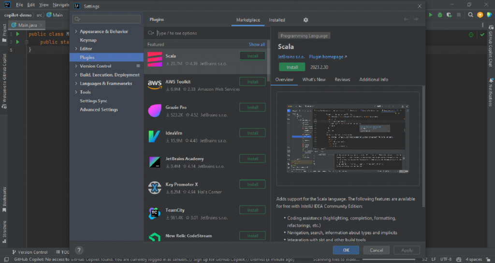Switch to the Installed tab

click(x=277, y=20)
